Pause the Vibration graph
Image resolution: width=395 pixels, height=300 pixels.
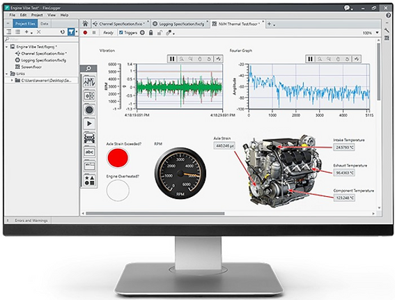tap(172, 59)
